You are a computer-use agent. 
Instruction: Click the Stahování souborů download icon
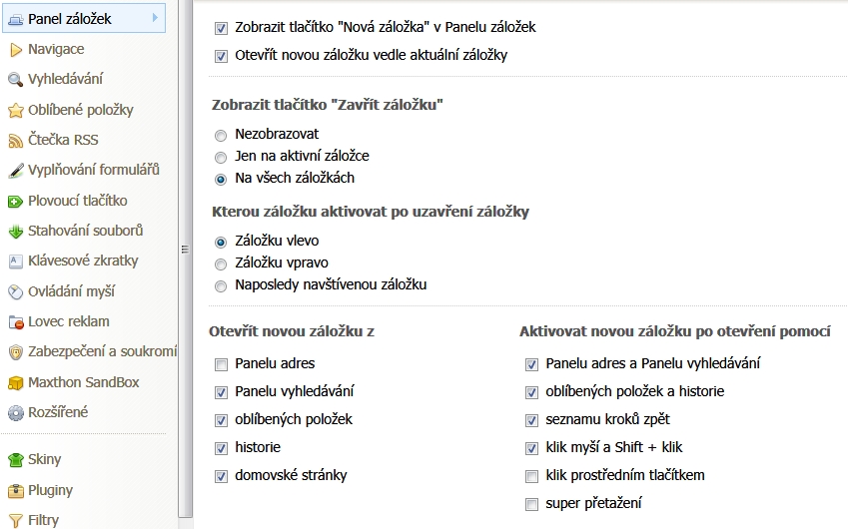15,232
